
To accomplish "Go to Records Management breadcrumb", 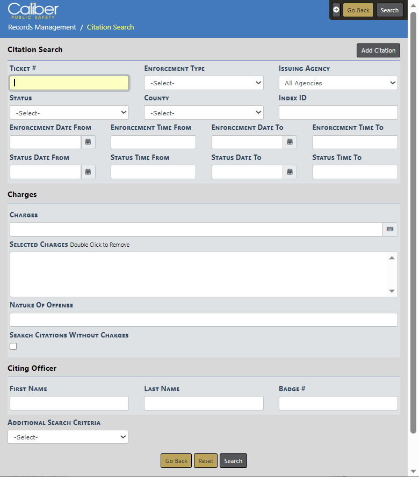I will [42, 27].
